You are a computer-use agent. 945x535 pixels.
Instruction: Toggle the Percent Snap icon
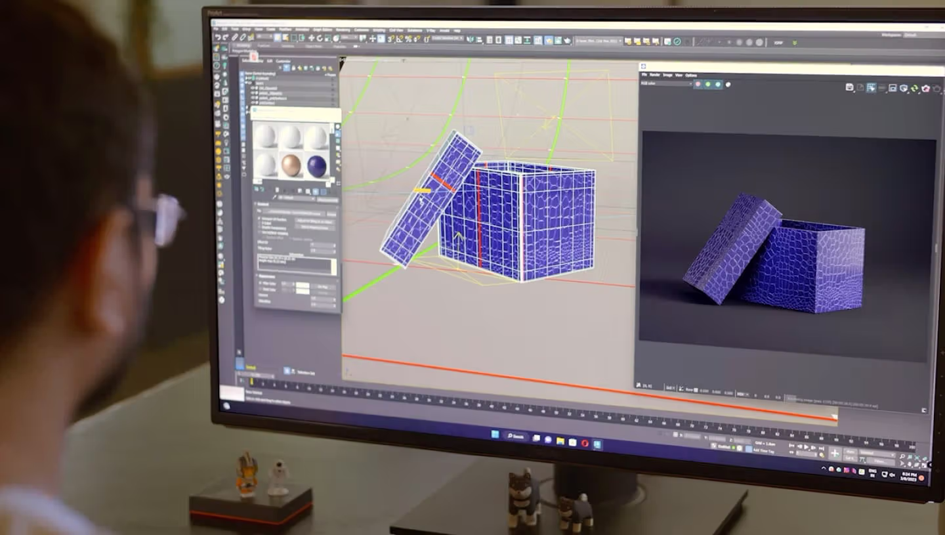pyautogui.click(x=408, y=39)
